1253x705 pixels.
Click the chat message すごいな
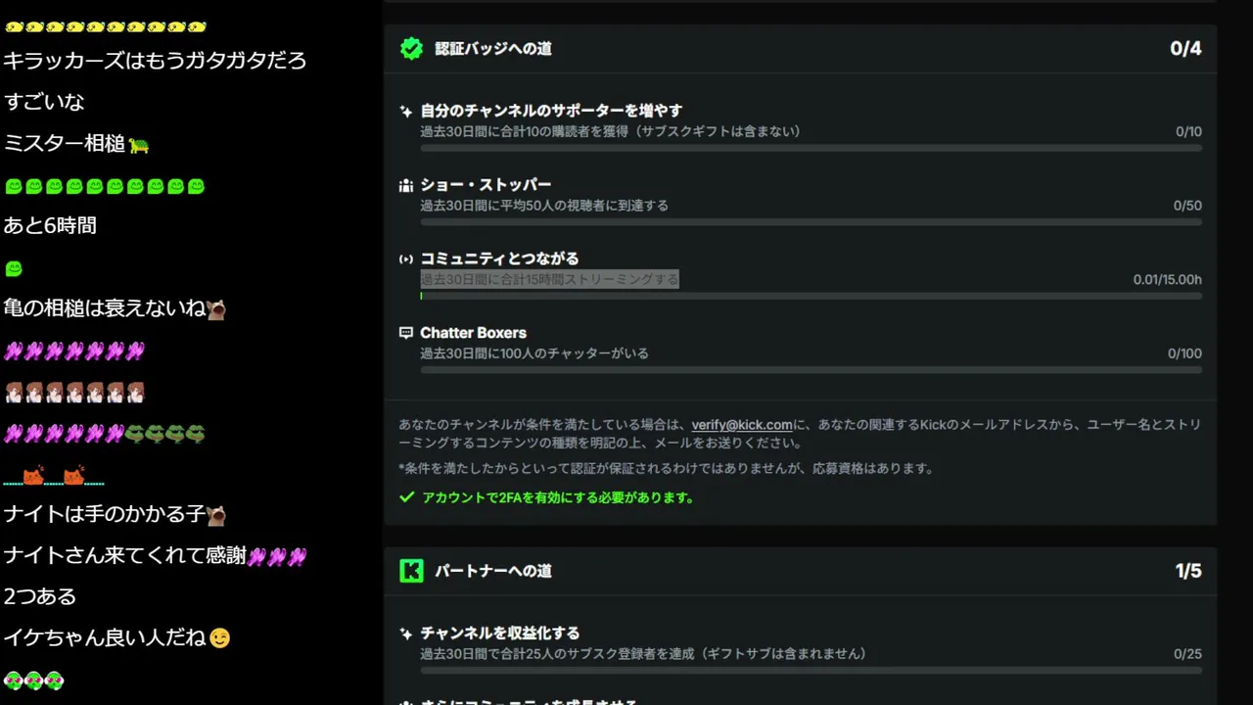point(44,102)
